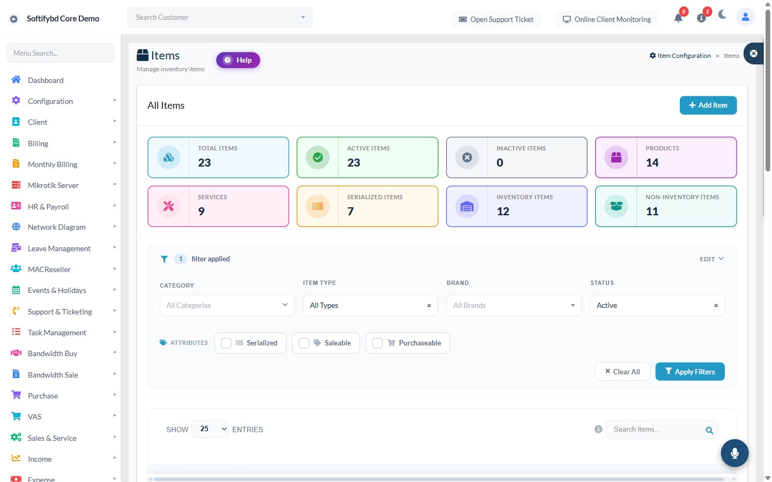The image size is (772, 482).
Task: Click the floating microphone button
Action: [734, 453]
